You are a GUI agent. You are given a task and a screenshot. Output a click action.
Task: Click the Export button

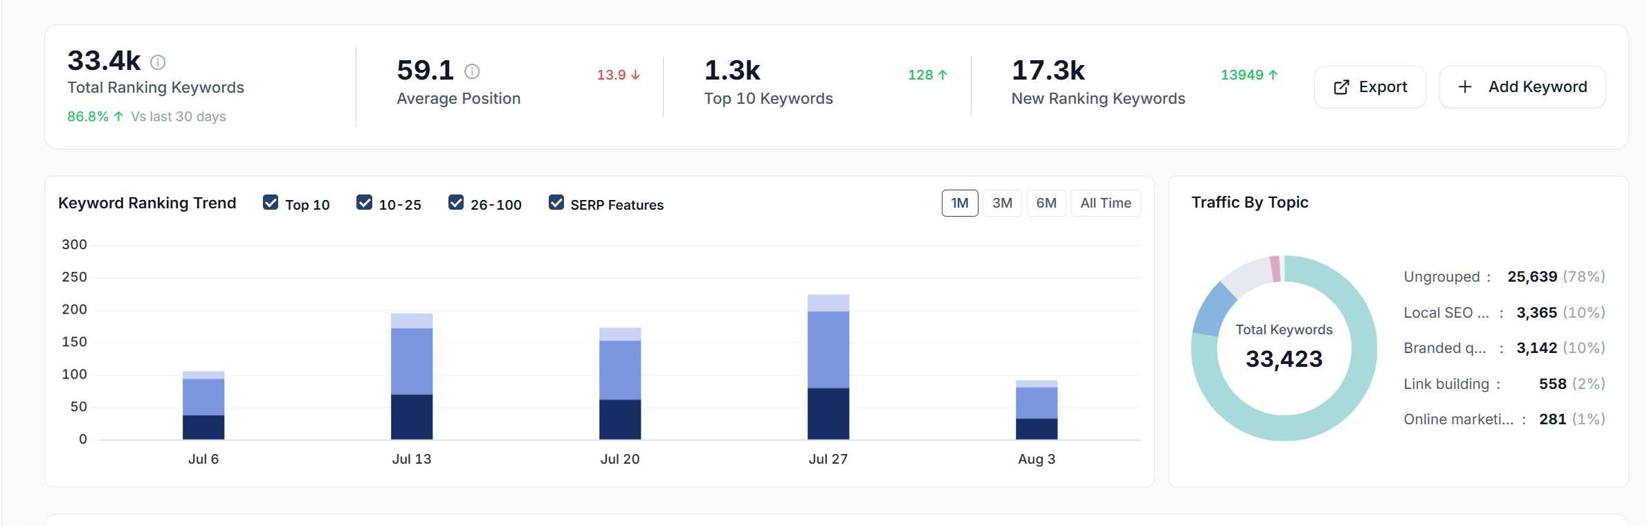[x=1370, y=87]
